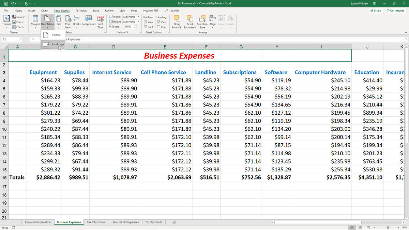Toggle the Headings View checkbox
Viewport: 409px width, 230px height.
tap(160, 22)
